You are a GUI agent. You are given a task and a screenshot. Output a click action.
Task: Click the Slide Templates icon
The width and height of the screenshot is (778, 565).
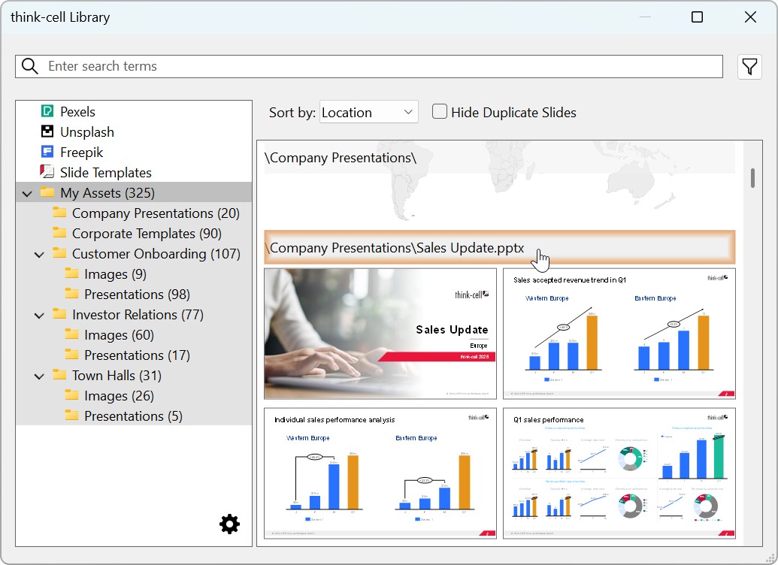pyautogui.click(x=47, y=173)
